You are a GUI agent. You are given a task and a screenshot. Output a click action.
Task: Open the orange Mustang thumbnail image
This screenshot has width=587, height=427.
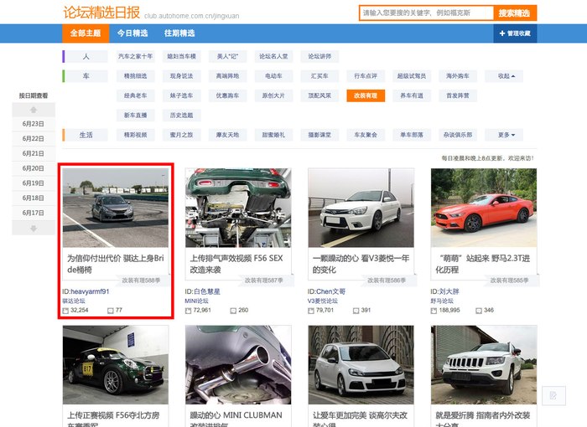(x=484, y=207)
